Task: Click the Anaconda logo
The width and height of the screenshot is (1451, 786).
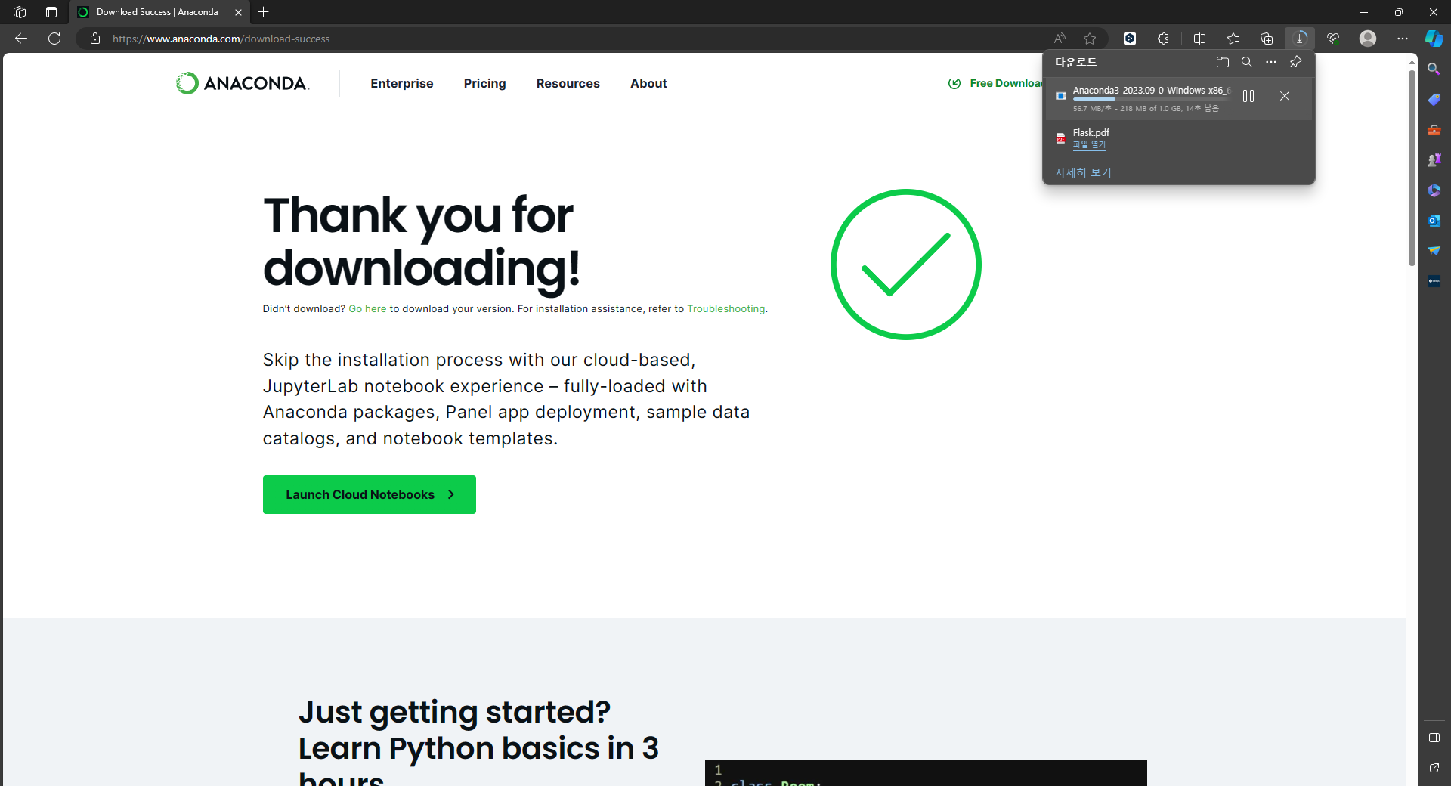Action: point(243,83)
